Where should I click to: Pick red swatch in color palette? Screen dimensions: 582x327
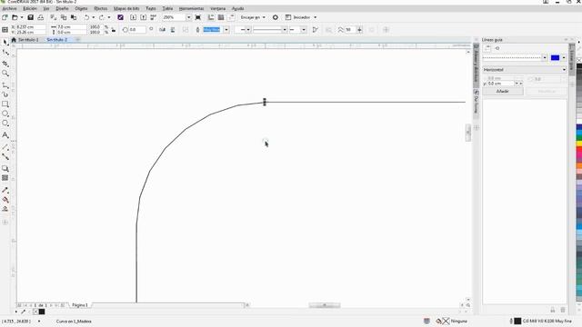(579, 150)
